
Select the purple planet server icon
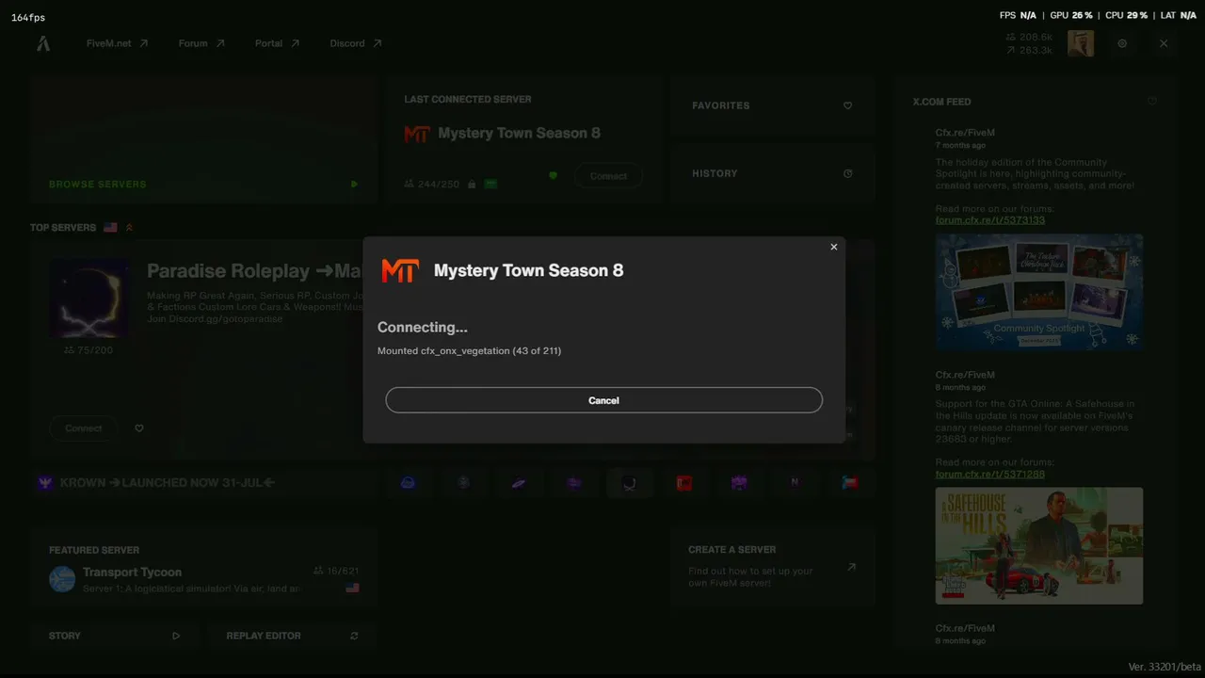pyautogui.click(x=519, y=483)
